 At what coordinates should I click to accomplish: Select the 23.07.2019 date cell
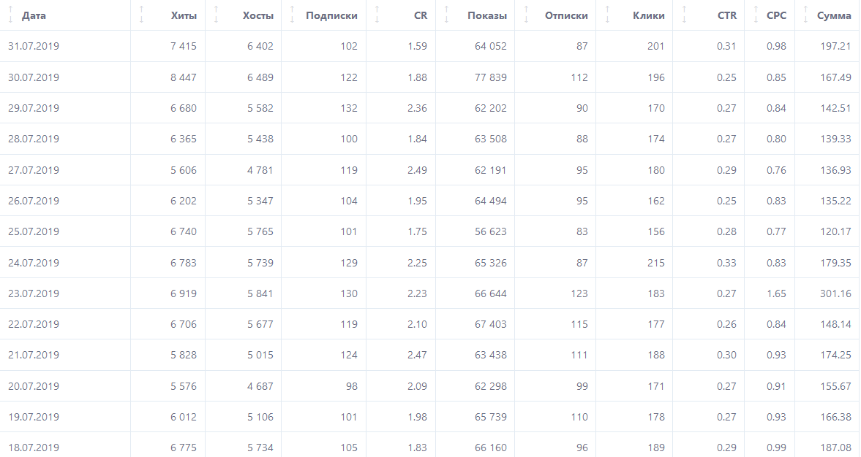(34, 293)
